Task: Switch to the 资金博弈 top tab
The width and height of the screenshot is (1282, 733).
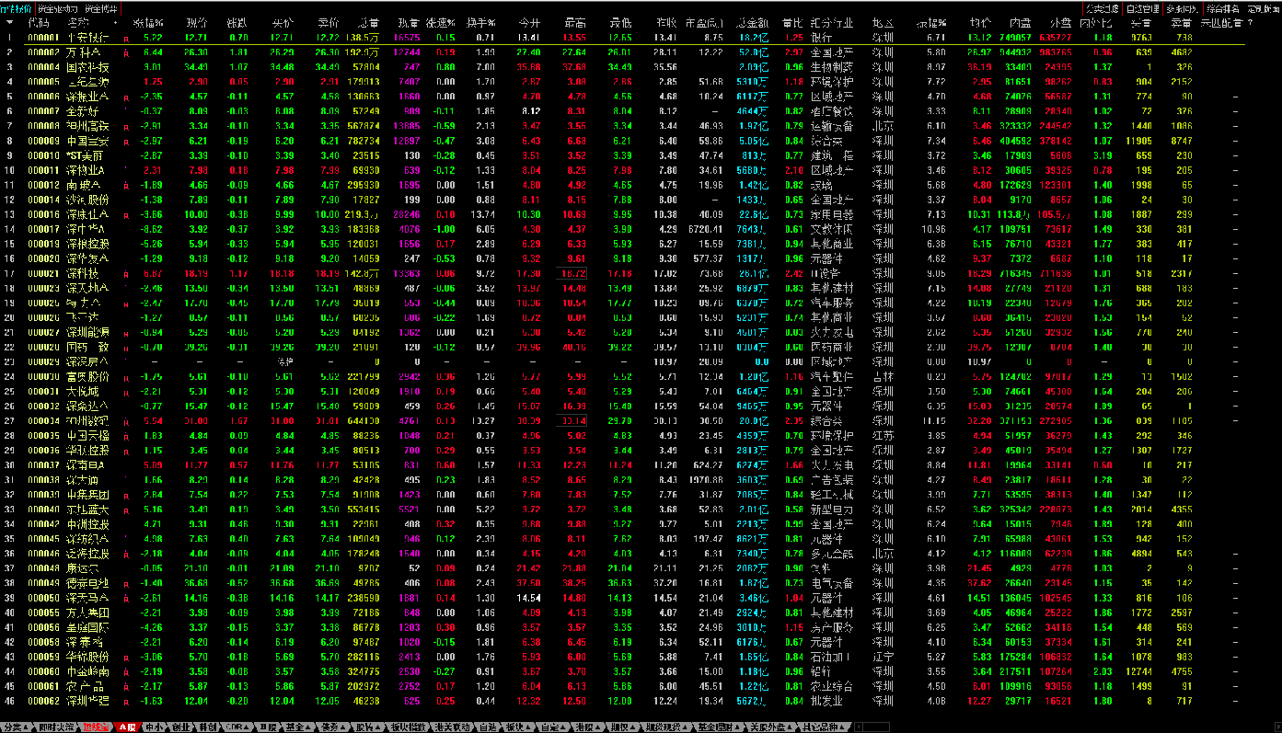Action: (x=101, y=7)
